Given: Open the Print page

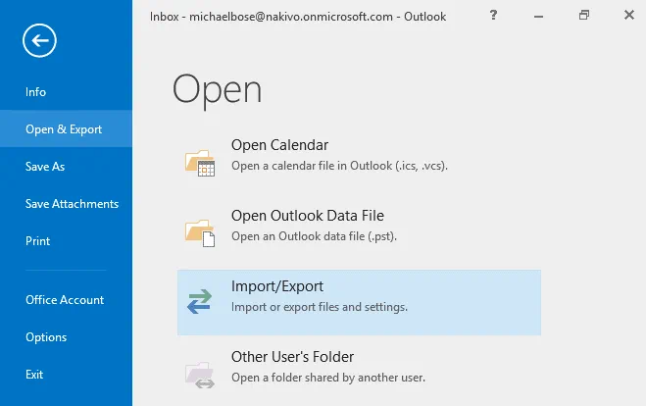Looking at the screenshot, I should coord(38,241).
